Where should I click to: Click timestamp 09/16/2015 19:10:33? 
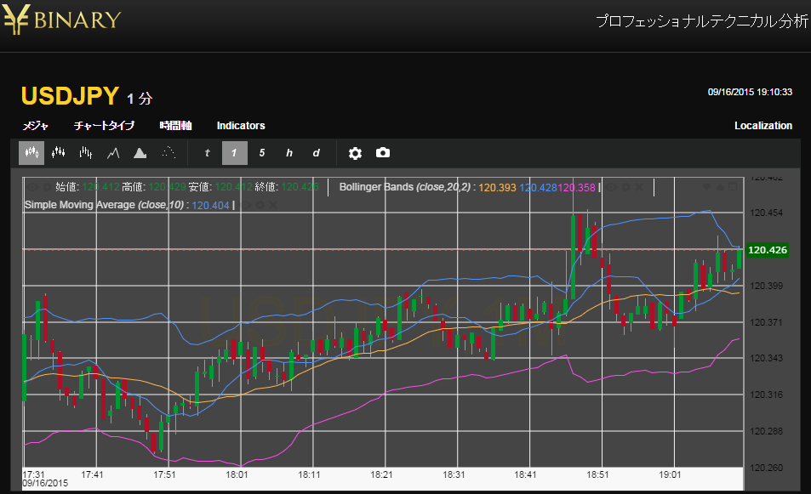pyautogui.click(x=750, y=92)
